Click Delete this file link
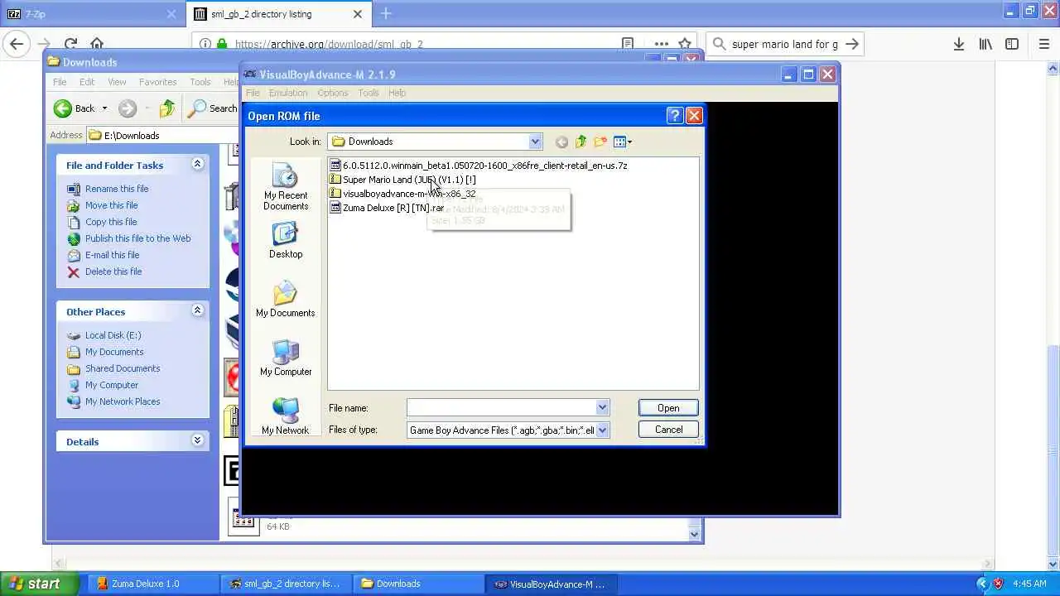 (113, 272)
